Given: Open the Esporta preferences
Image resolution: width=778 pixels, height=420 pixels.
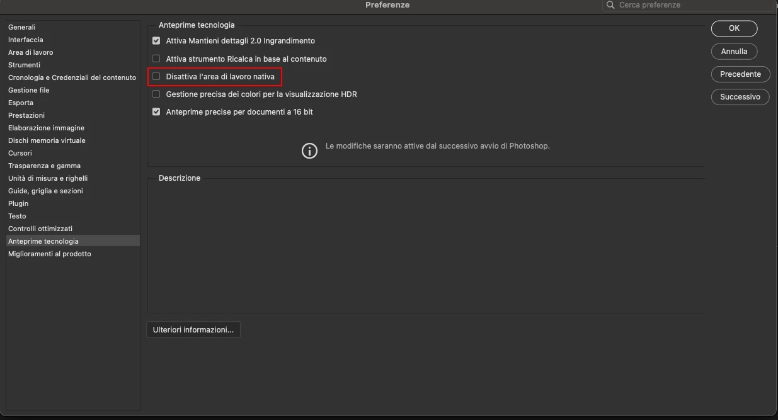Looking at the screenshot, I should [x=73, y=103].
